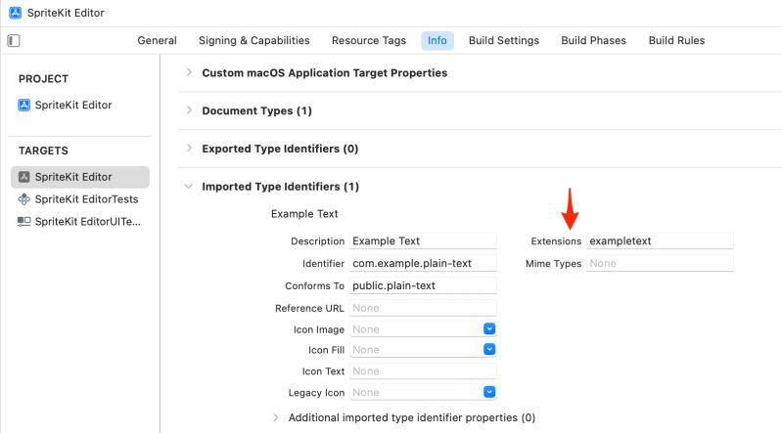Toggle the sidebar panel icon

tap(14, 41)
